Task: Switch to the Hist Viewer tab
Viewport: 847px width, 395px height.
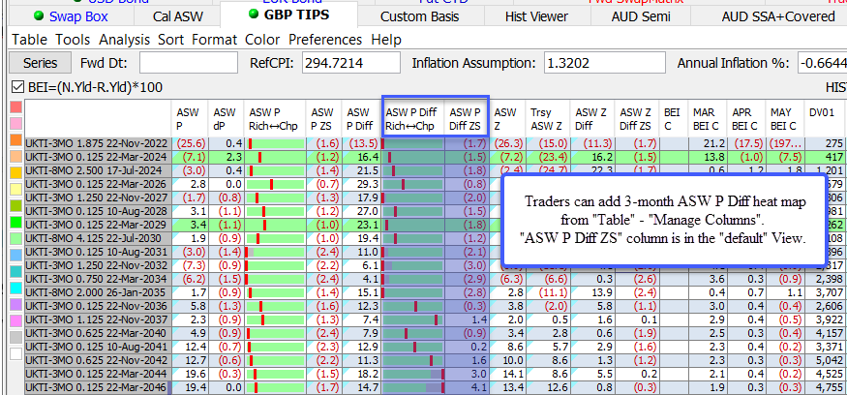Action: (x=536, y=16)
